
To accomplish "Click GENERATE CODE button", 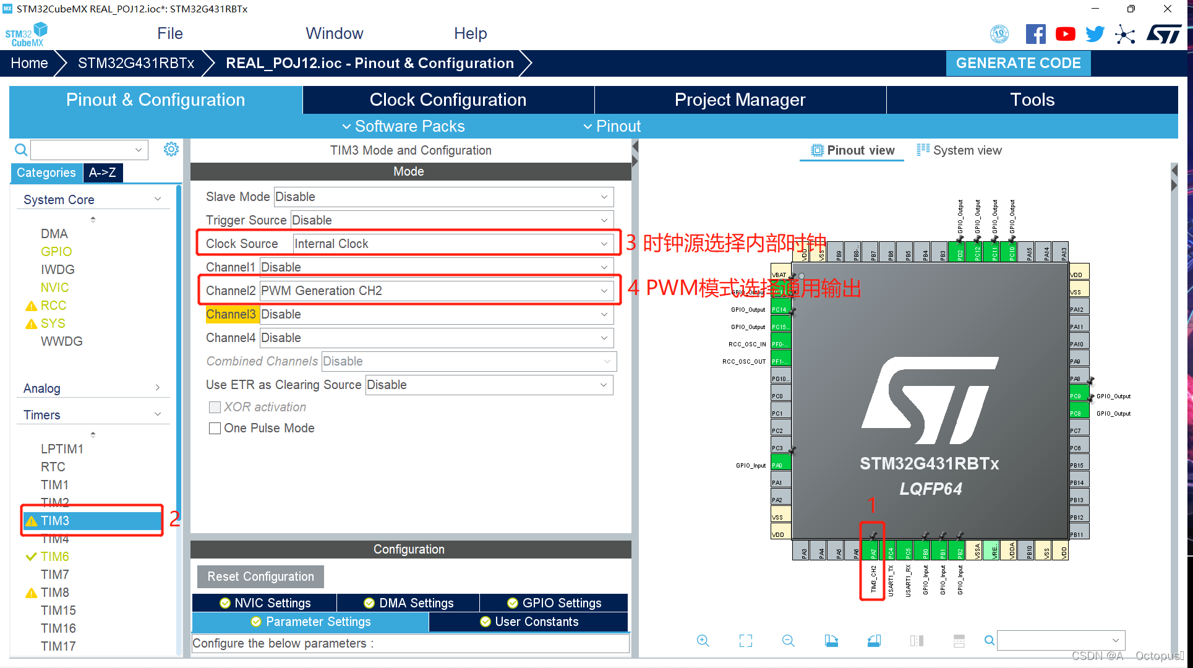I will pyautogui.click(x=1018, y=63).
